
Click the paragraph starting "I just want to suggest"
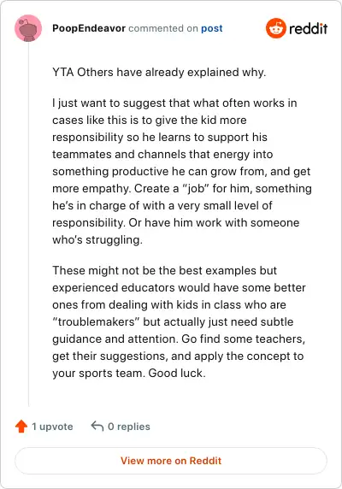click(x=182, y=171)
